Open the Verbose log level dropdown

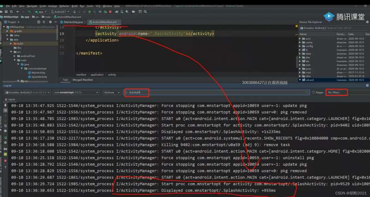(x=112, y=92)
